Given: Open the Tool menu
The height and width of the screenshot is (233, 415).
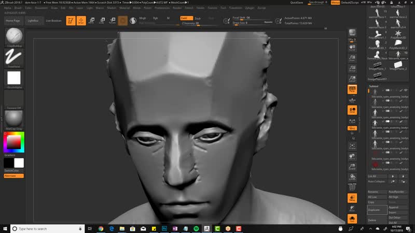Looking at the screenshot, I should coord(223,8).
